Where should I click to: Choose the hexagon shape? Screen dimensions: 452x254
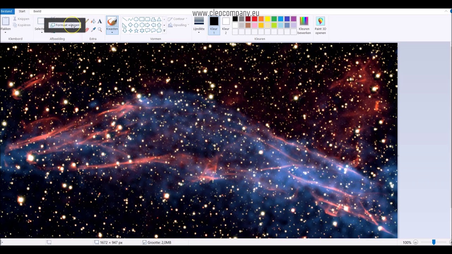click(142, 25)
